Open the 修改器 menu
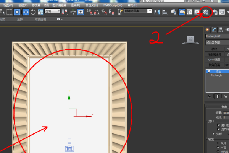229x153 pixels. click(x=36, y=5)
